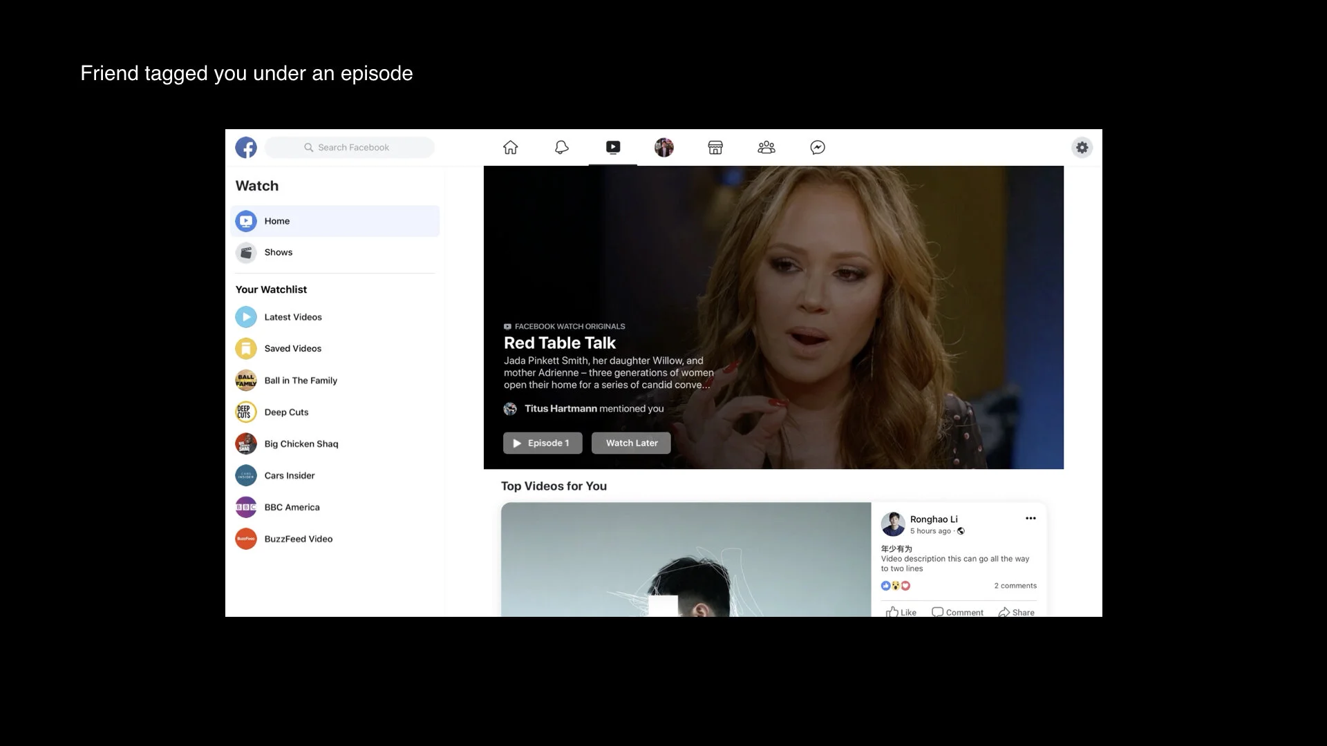The width and height of the screenshot is (1327, 746).
Task: Click the Watch home icon in the sidebar
Action: (246, 221)
